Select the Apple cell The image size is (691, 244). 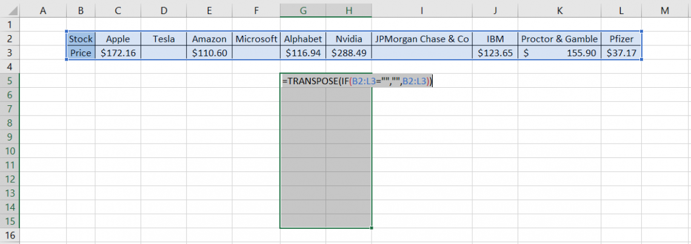tap(118, 39)
